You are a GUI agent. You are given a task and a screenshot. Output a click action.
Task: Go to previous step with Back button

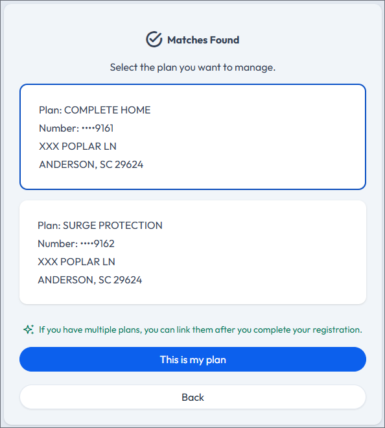[x=192, y=397]
